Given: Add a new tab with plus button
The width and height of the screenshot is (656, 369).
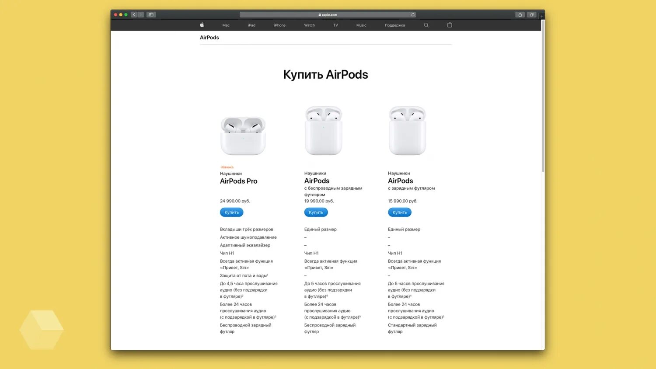Looking at the screenshot, I should point(541,16).
